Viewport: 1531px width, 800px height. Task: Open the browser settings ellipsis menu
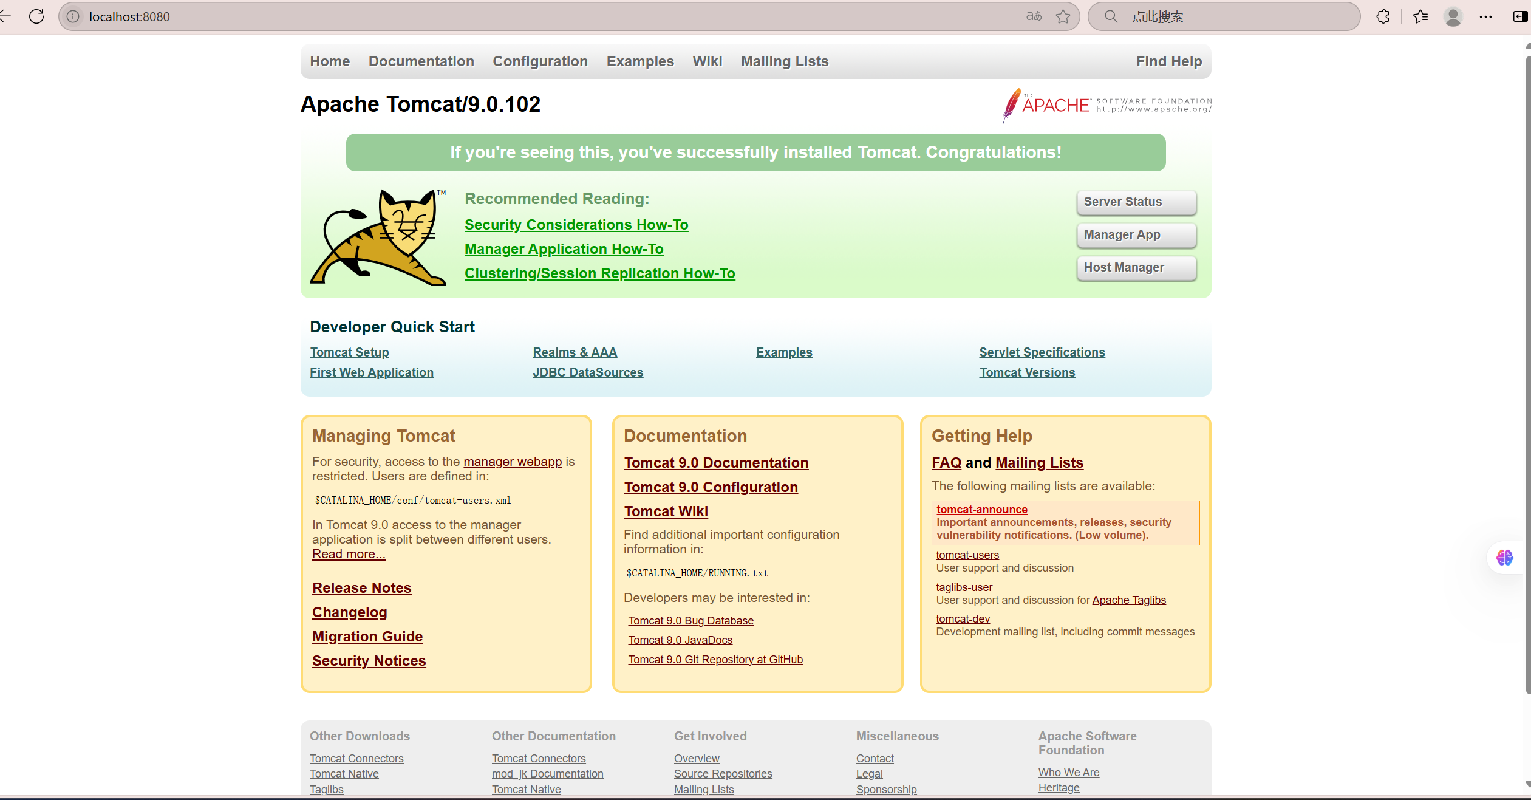point(1486,16)
